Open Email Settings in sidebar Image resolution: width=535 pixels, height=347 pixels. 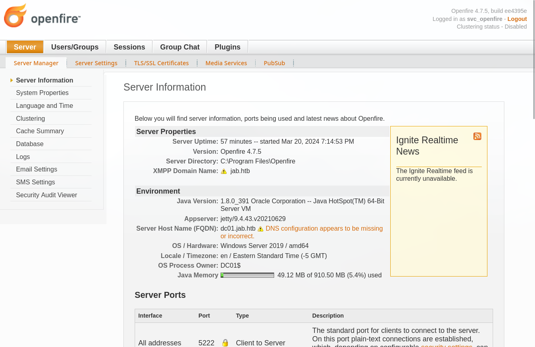pyautogui.click(x=37, y=169)
